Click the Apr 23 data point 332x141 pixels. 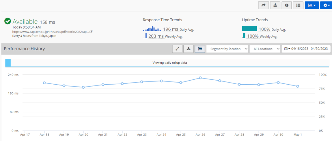tap(142, 82)
